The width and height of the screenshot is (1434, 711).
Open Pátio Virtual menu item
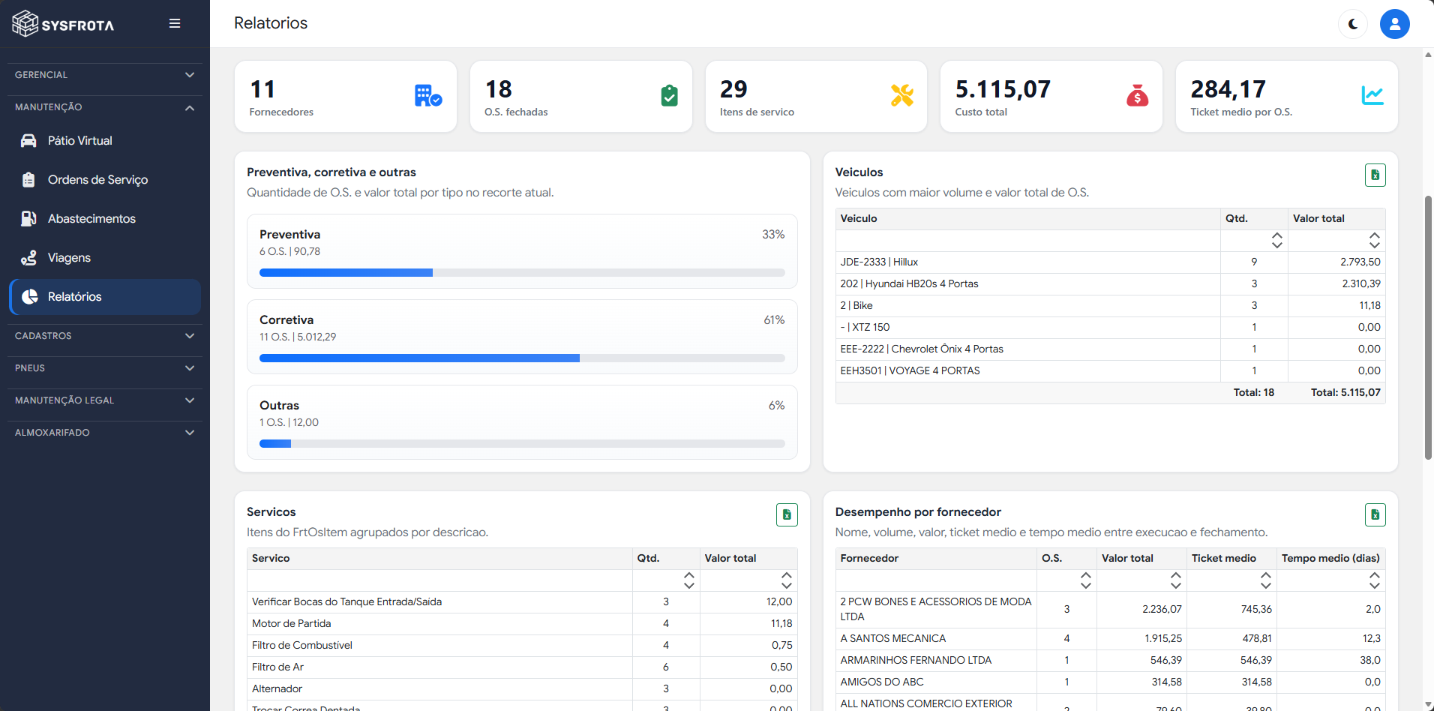pyautogui.click(x=105, y=141)
